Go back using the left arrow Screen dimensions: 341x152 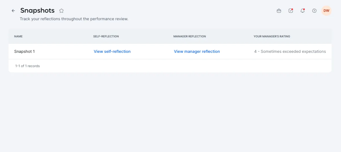(13, 11)
